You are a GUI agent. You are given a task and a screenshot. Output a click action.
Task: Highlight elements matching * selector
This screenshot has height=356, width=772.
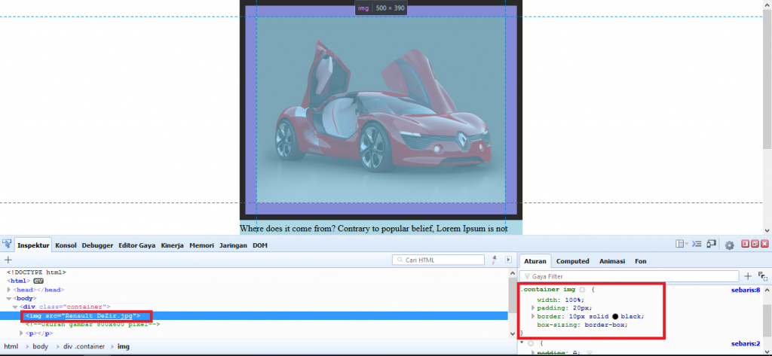point(531,343)
